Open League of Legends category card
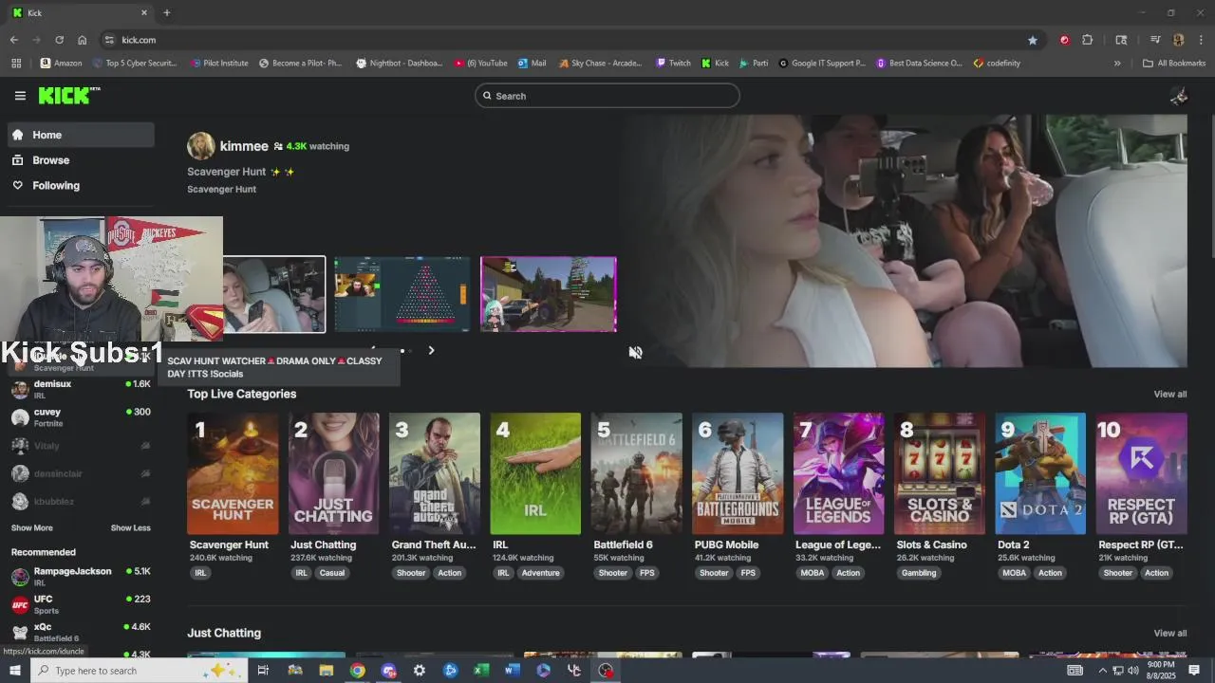Screen dimensions: 1215x683 point(838,473)
